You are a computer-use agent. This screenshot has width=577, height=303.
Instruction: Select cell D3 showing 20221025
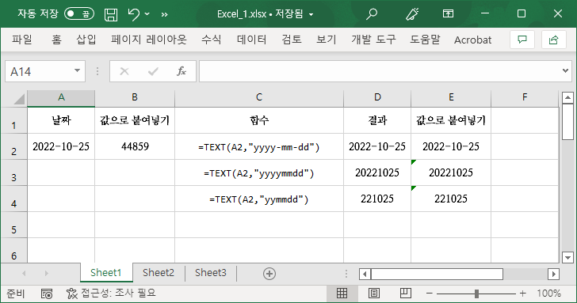(x=377, y=172)
